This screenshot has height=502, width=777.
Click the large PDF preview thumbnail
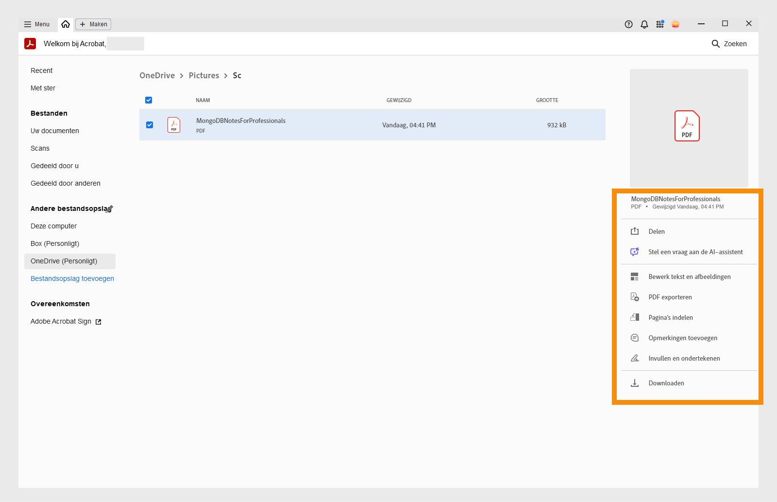tap(687, 126)
